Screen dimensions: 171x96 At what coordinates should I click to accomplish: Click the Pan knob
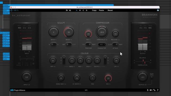click(92, 78)
